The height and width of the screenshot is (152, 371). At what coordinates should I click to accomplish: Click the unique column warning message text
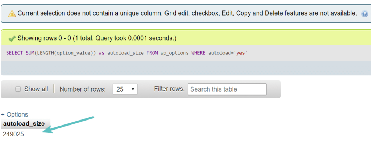187,13
